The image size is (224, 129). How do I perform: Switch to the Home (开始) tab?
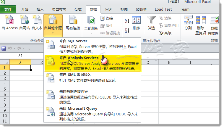[25, 9]
